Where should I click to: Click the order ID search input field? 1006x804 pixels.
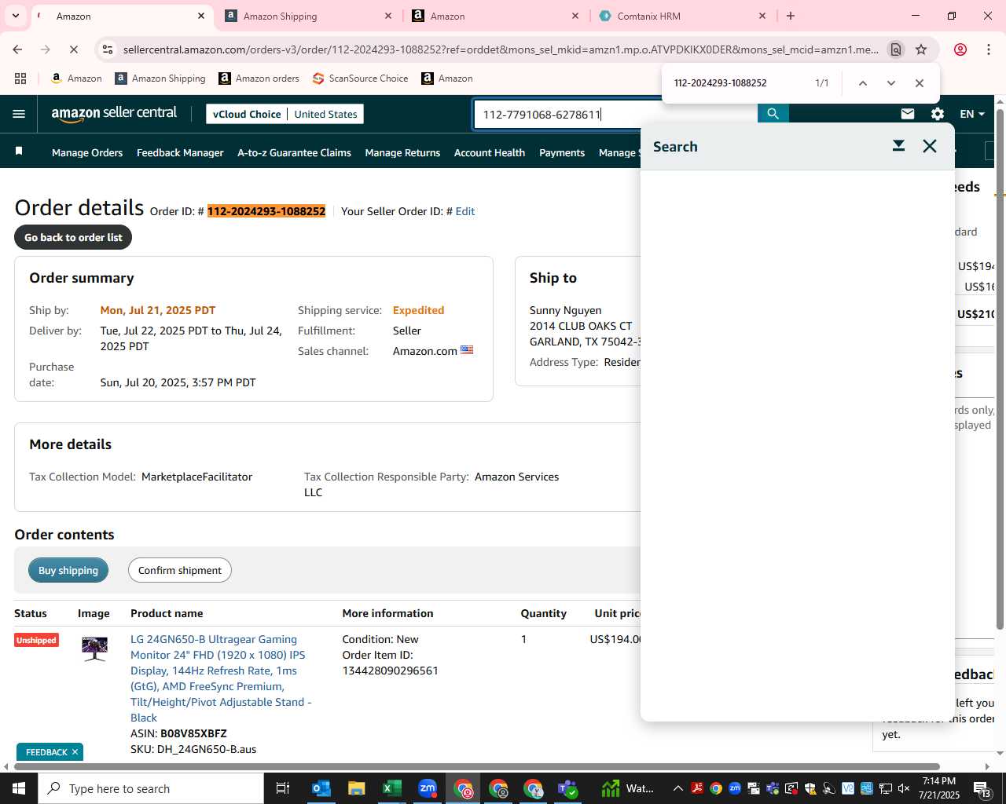615,114
